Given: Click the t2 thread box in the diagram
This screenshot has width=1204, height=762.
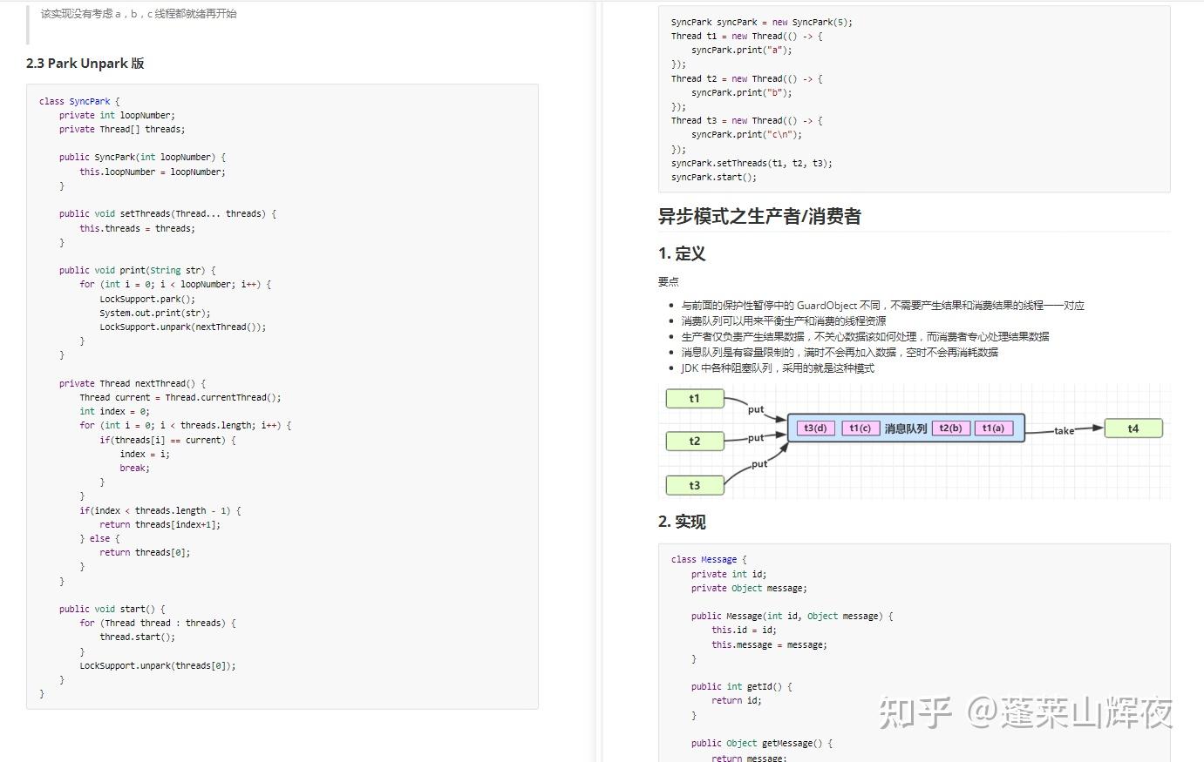Looking at the screenshot, I should 695,441.
